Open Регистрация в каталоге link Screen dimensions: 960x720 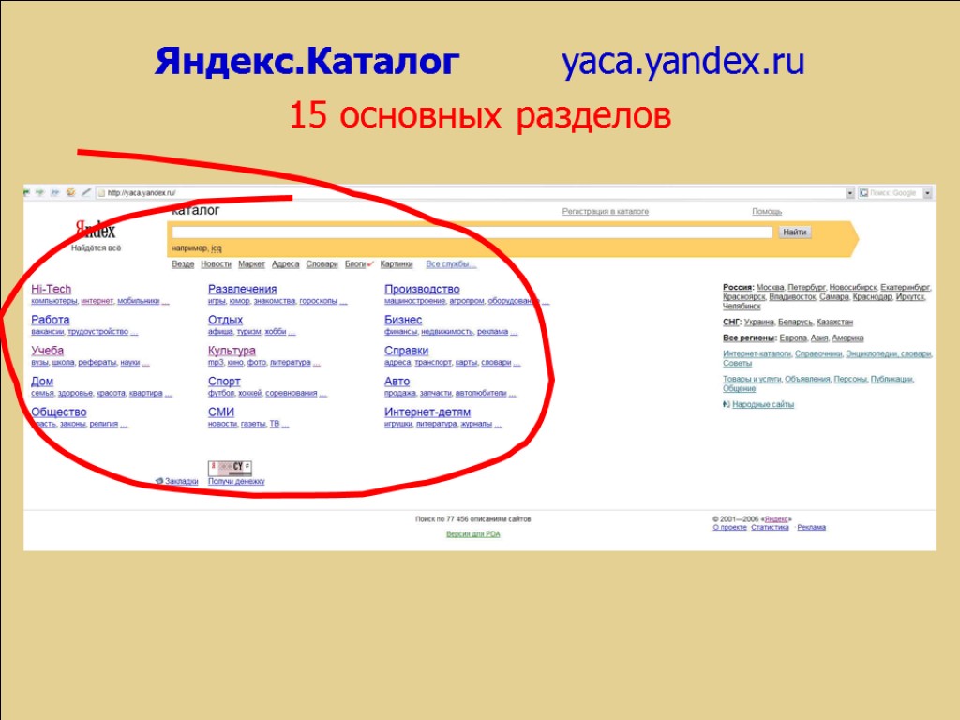[606, 211]
